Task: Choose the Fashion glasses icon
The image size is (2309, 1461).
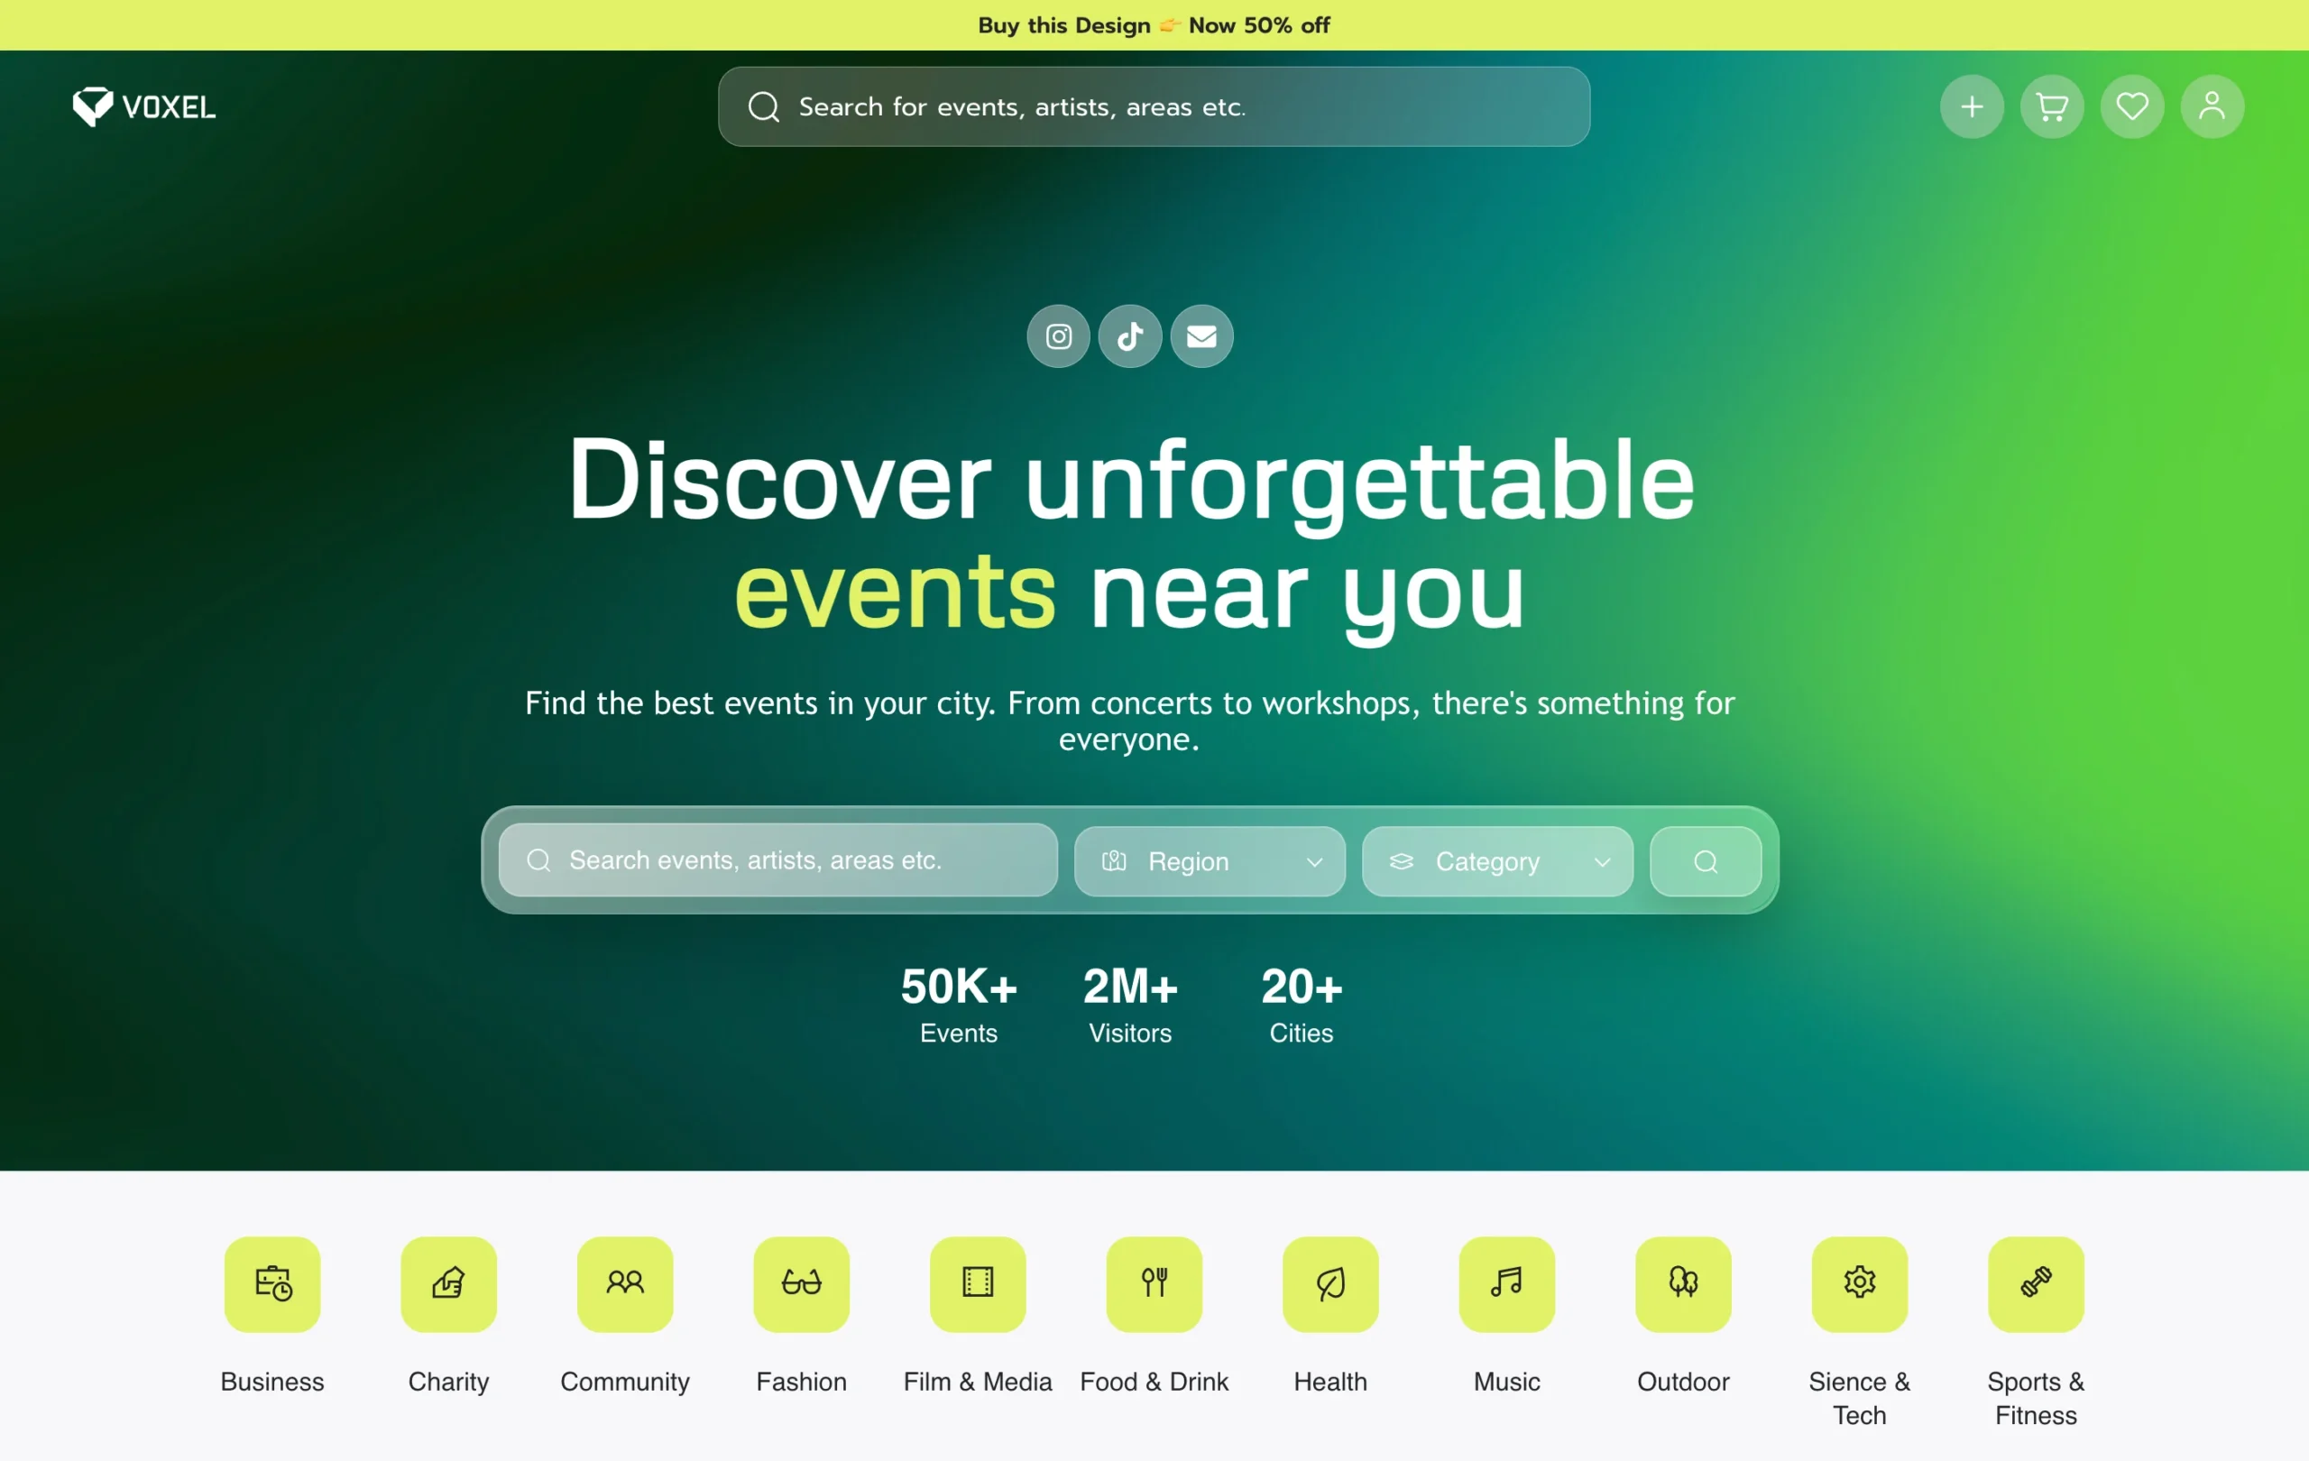Action: tap(801, 1283)
